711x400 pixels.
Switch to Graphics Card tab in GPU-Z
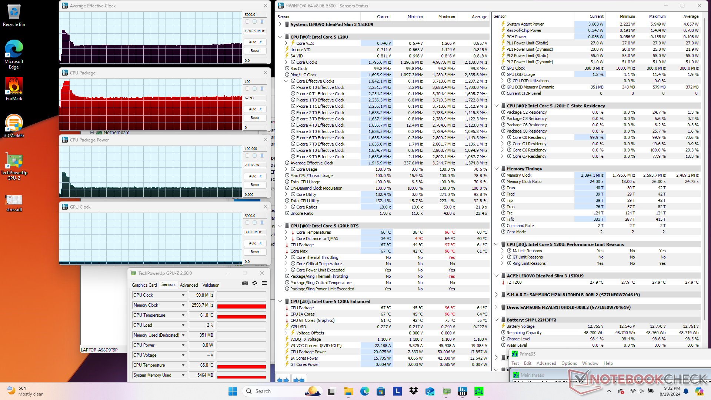(144, 285)
